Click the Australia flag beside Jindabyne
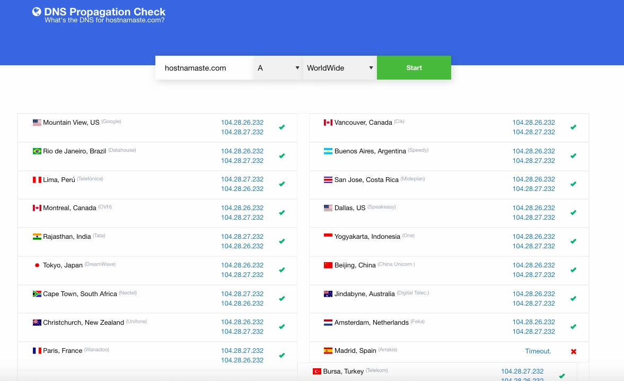 click(x=328, y=294)
